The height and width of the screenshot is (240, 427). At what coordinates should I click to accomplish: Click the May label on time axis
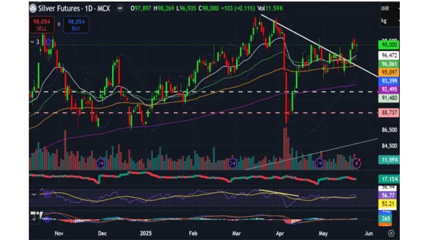point(323,233)
